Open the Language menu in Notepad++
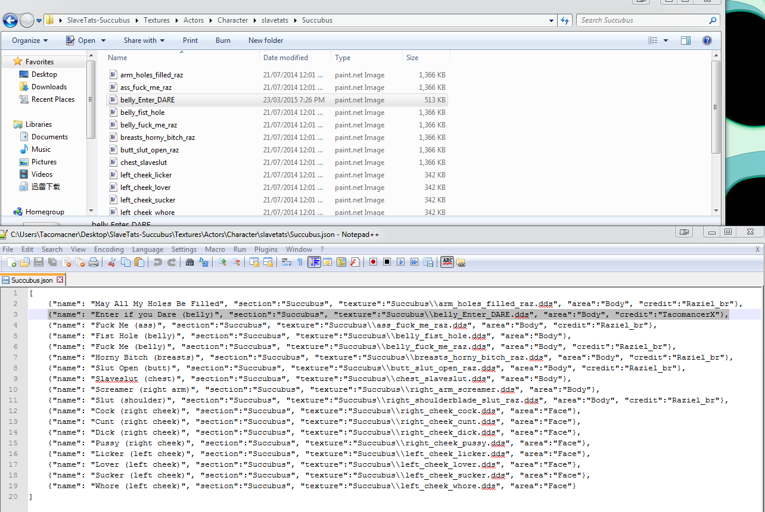 pos(148,249)
